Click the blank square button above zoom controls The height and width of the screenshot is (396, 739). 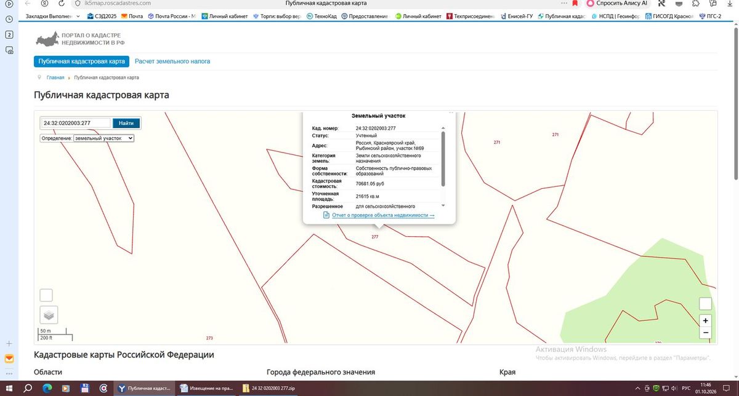tap(706, 304)
